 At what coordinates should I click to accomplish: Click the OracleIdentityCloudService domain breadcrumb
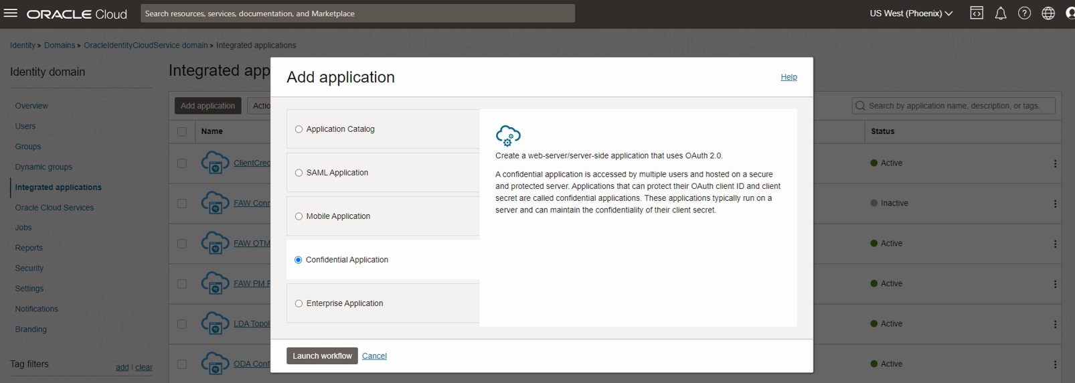(146, 46)
